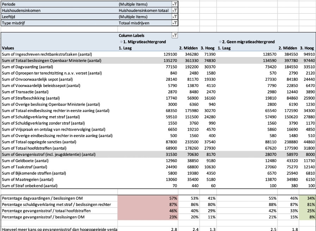Collapse the 2. Geen migratieachtergrond group
Viewport: 316px width, 231px height.
(x=220, y=42)
